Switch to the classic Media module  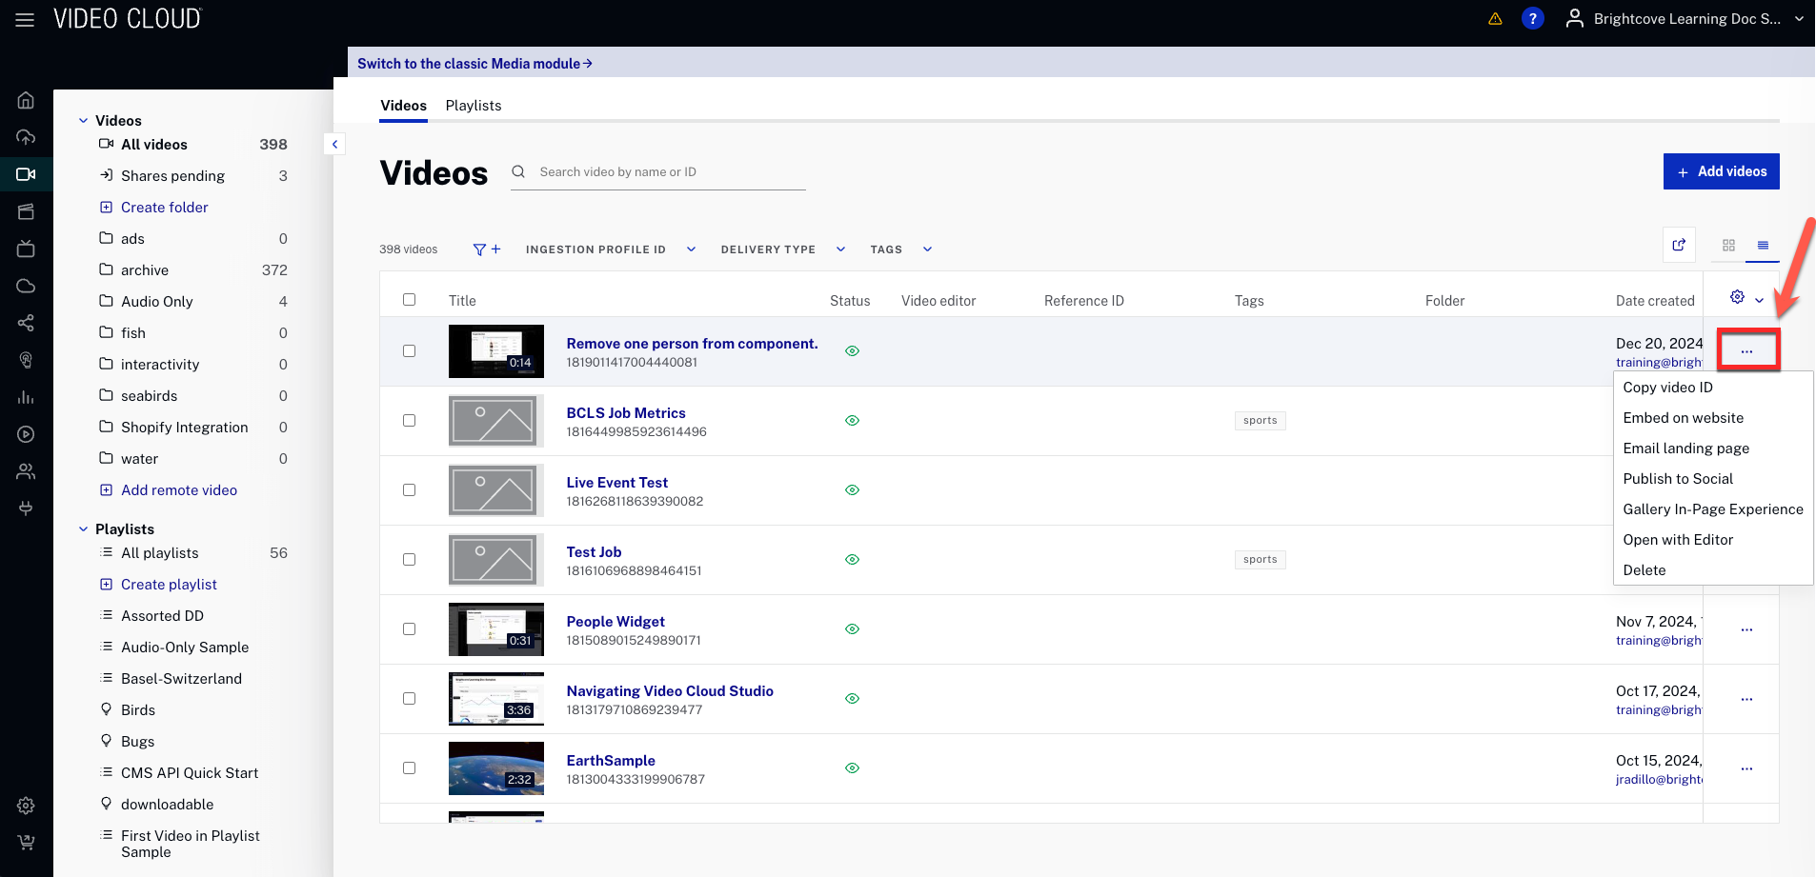pyautogui.click(x=474, y=64)
